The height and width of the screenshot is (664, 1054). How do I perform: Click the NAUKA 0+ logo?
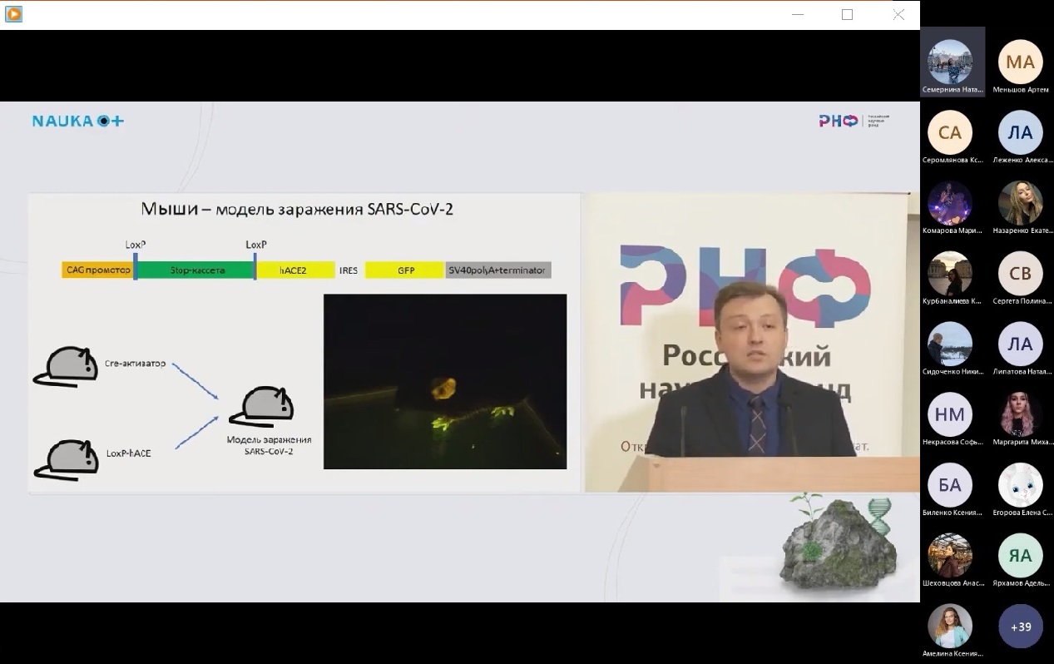78,121
